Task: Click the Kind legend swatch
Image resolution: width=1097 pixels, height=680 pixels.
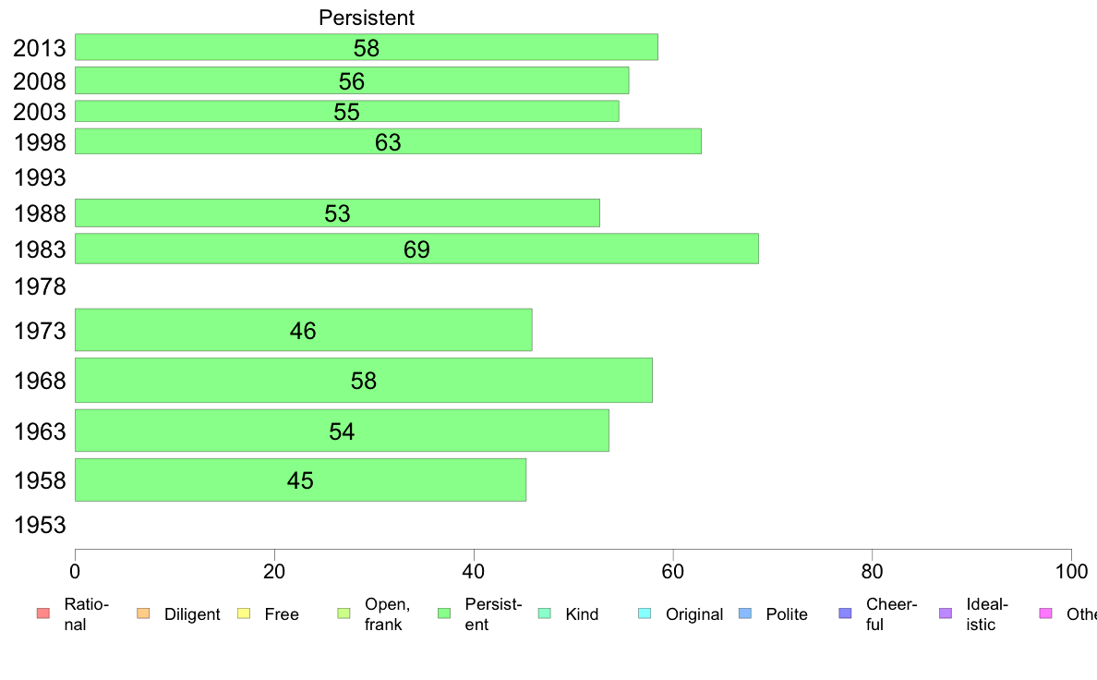Action: [x=544, y=613]
